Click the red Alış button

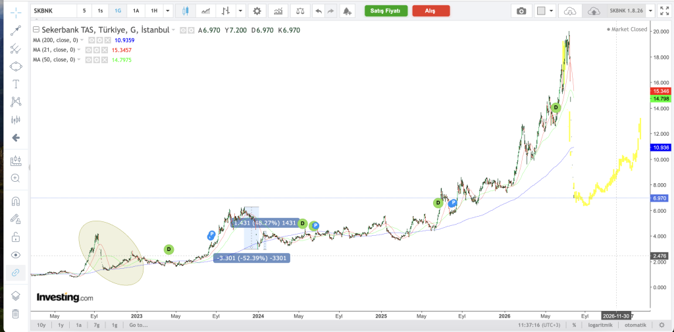(430, 11)
